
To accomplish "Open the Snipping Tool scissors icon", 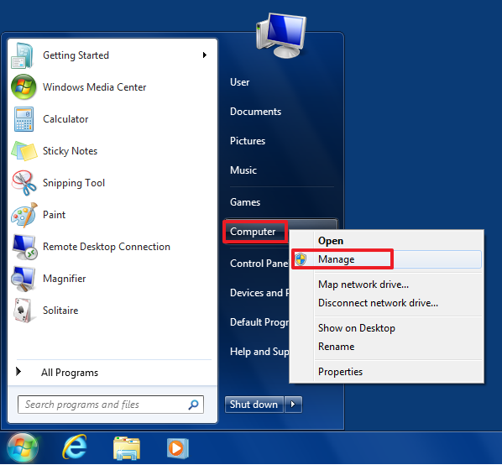I will point(24,182).
